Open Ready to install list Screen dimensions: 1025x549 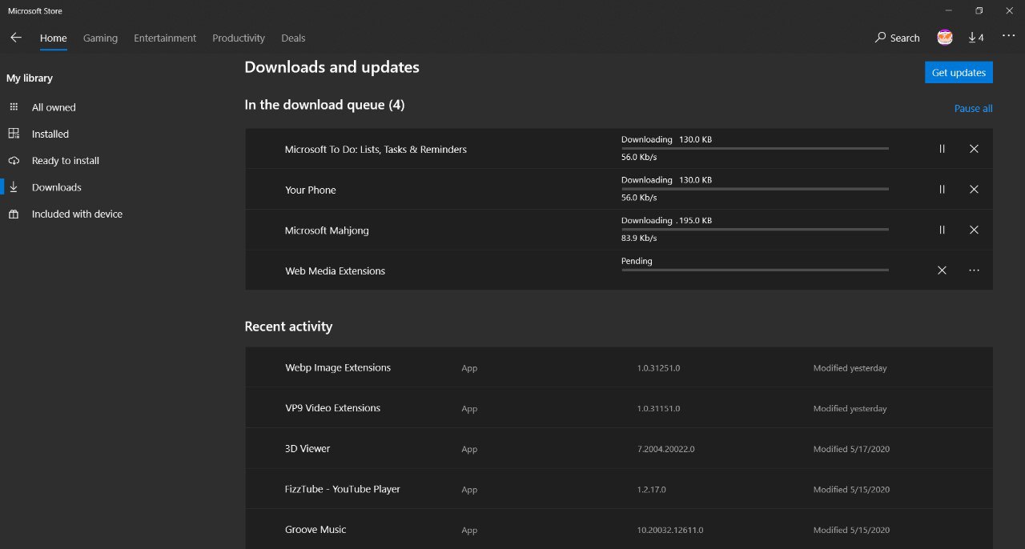coord(66,161)
